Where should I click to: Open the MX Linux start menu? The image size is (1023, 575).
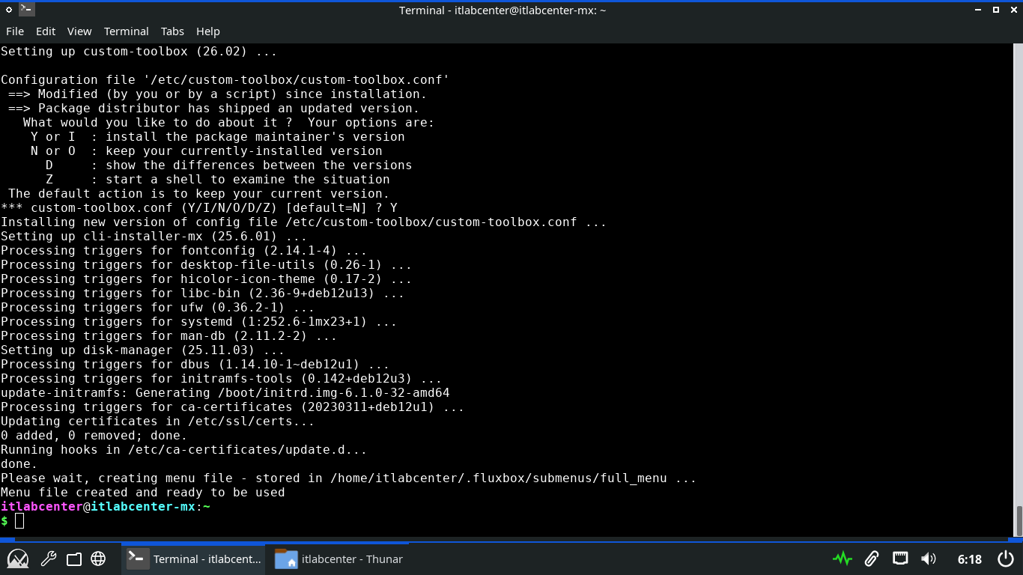[x=18, y=559]
